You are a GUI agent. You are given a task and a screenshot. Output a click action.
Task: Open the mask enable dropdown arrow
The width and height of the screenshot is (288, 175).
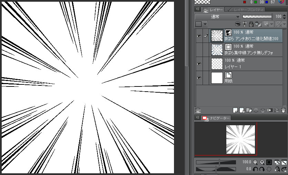point(271,24)
